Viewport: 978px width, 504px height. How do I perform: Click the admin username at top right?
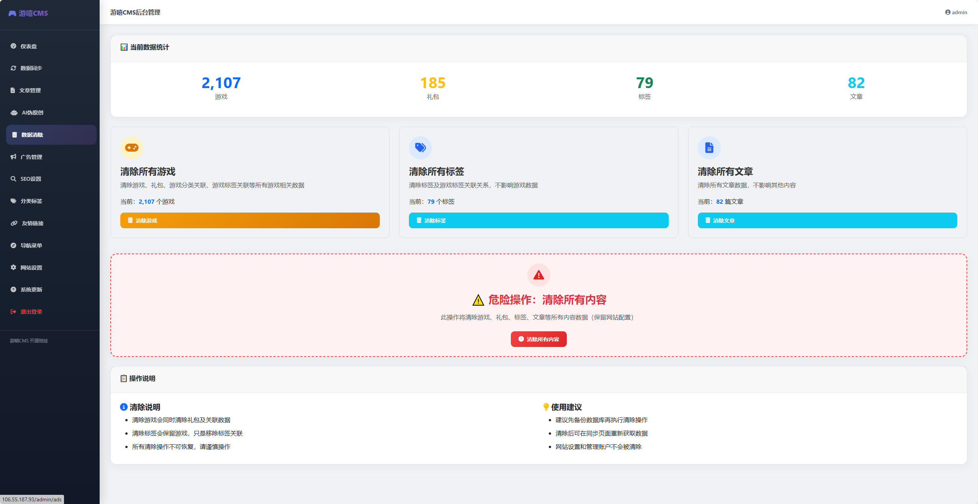tap(959, 12)
